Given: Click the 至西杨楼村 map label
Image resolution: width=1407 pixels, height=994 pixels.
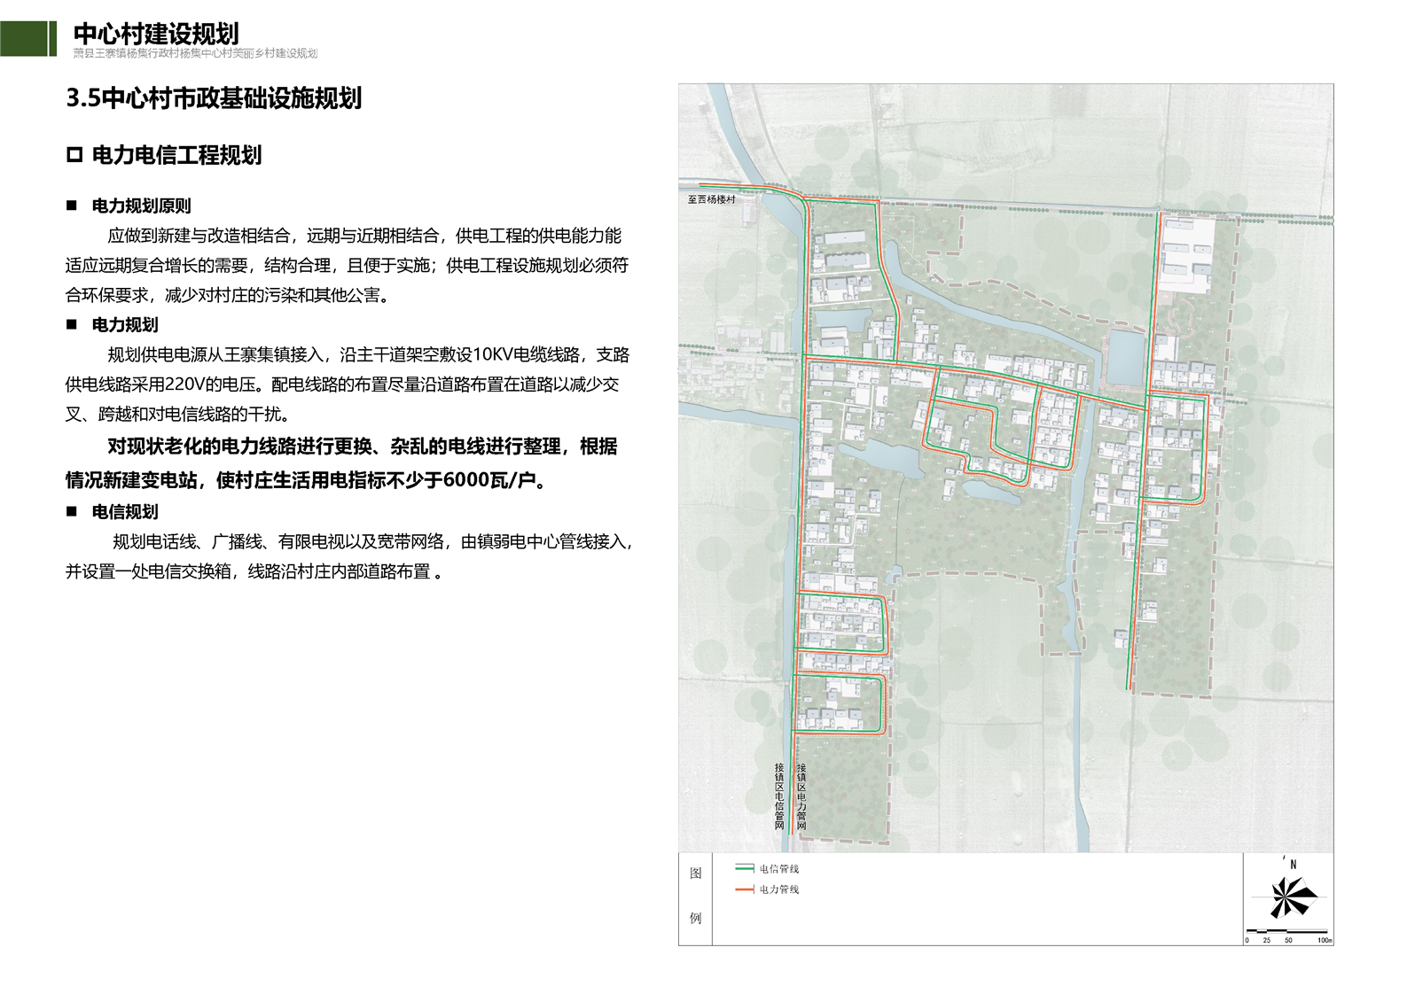Looking at the screenshot, I should [x=712, y=199].
